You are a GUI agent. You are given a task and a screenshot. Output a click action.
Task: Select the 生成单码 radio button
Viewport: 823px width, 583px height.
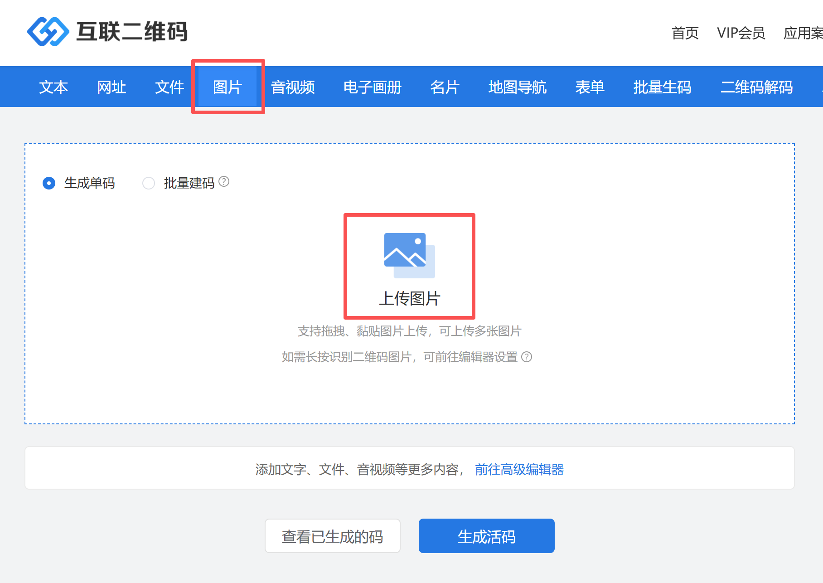point(49,183)
